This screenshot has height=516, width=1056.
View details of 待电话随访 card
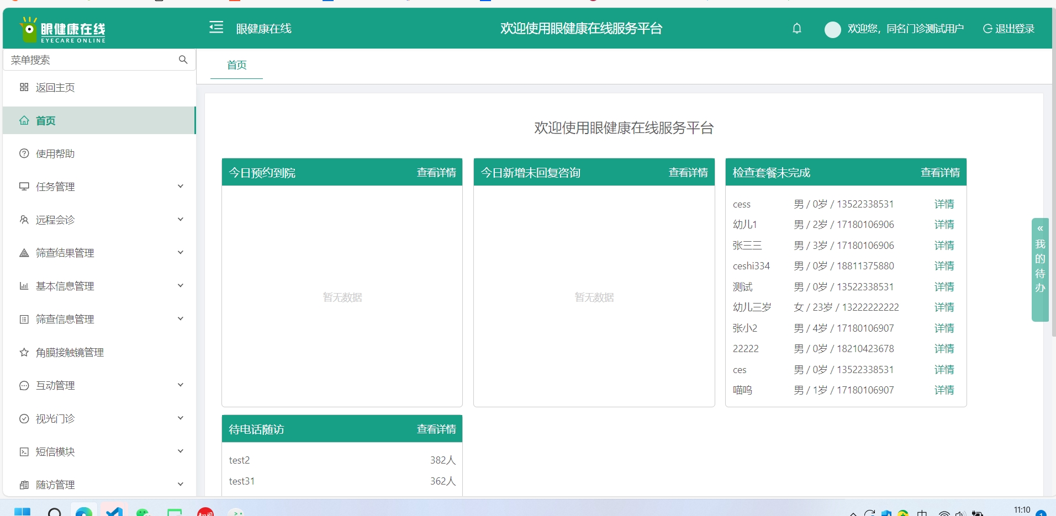[436, 429]
